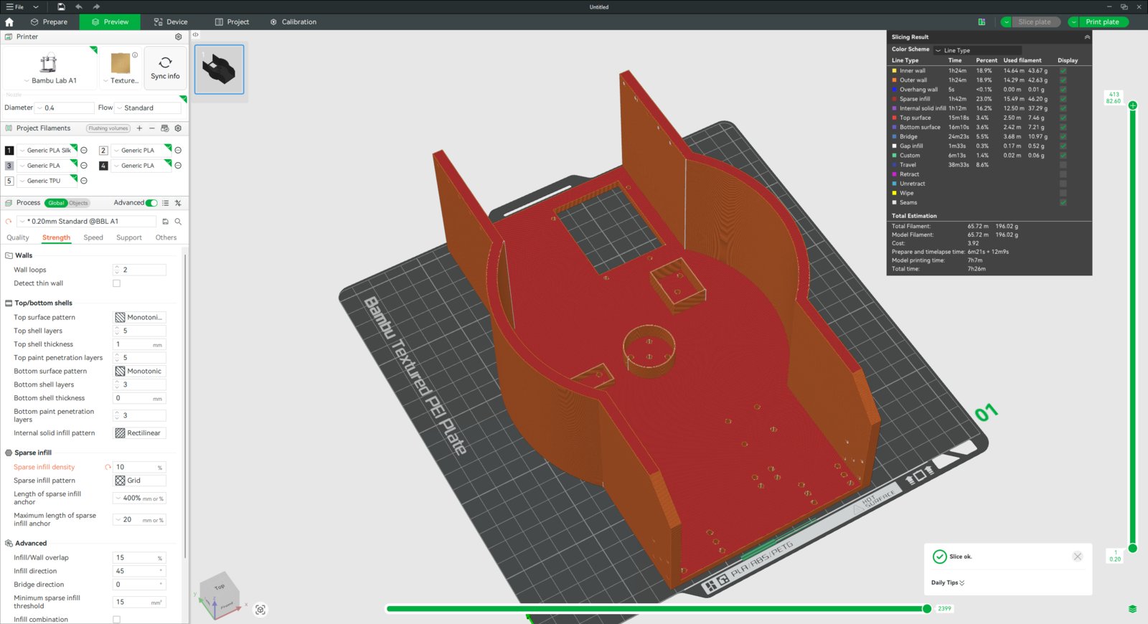Hide Sparse infill line display

pyautogui.click(x=1063, y=99)
